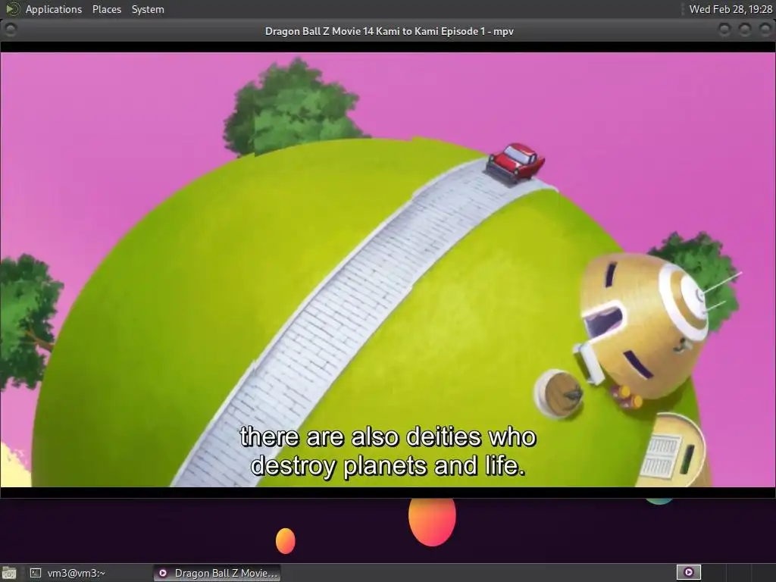Close the mpv window
Viewport: 776px width, 582px height.
click(765, 30)
